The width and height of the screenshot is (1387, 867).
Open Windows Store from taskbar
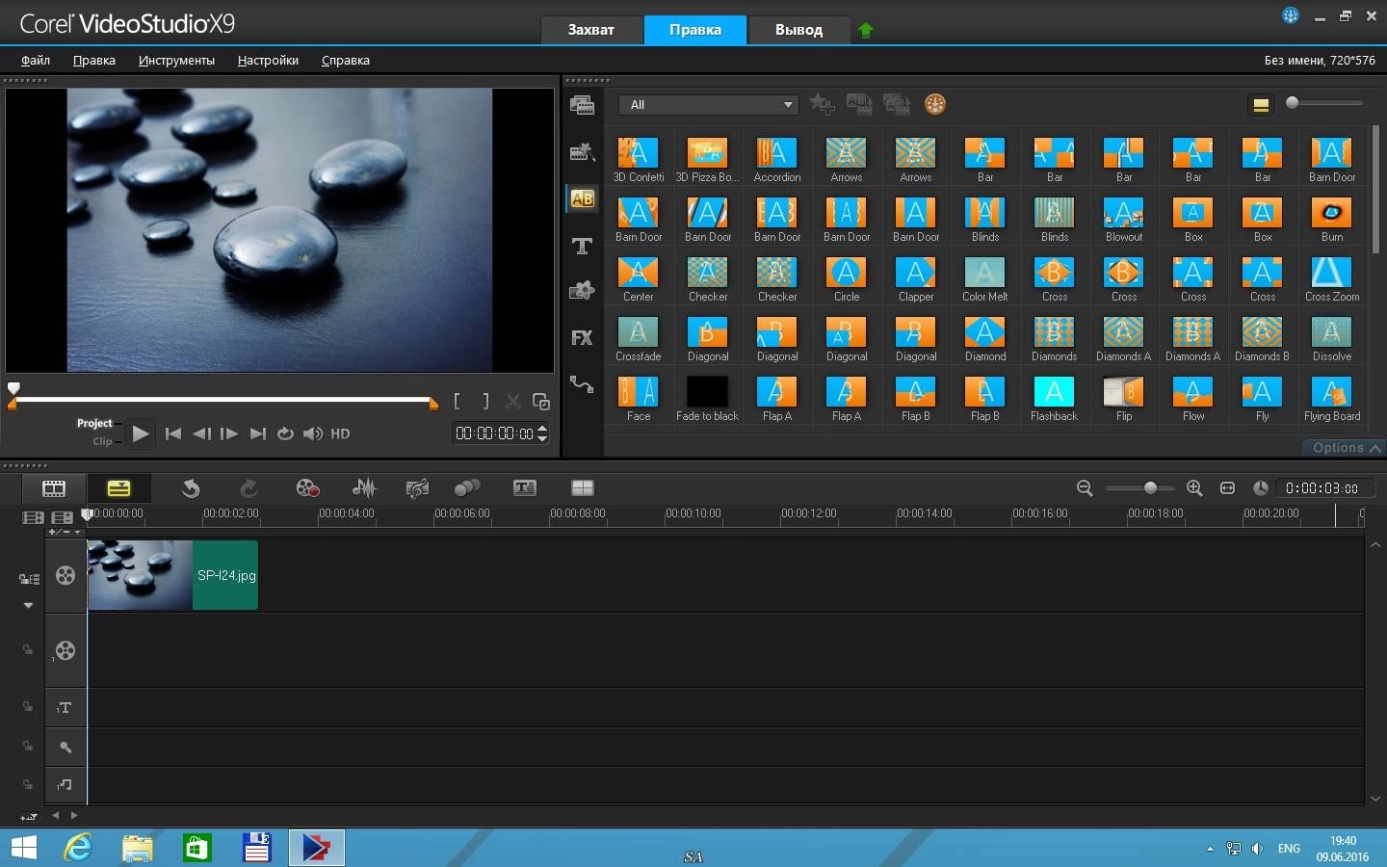197,848
